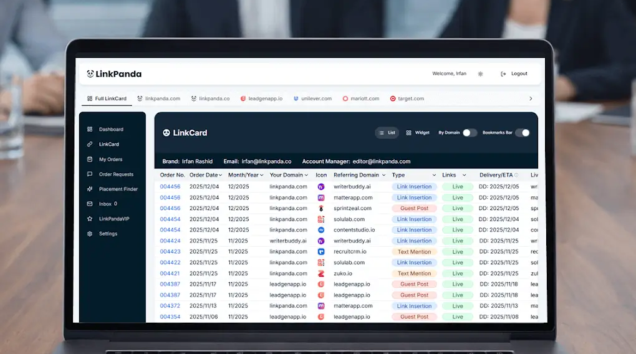Open the Order Date column dropdown
Screen dimensions: 636x354
(x=220, y=175)
